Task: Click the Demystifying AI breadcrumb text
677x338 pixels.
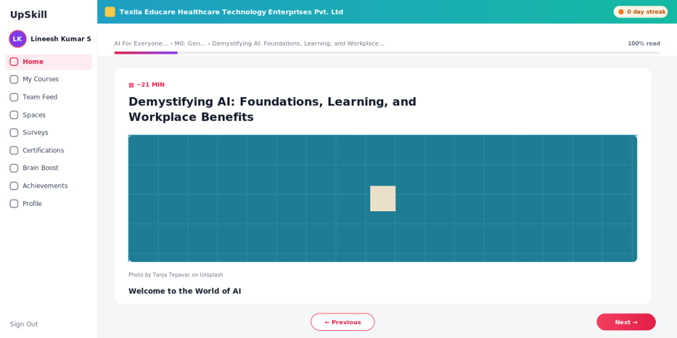Action: tap(298, 44)
